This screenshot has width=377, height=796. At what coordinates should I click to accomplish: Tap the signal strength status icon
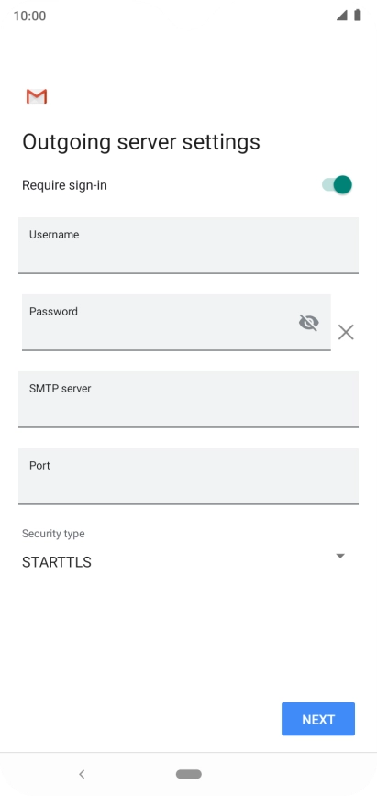pyautogui.click(x=342, y=16)
